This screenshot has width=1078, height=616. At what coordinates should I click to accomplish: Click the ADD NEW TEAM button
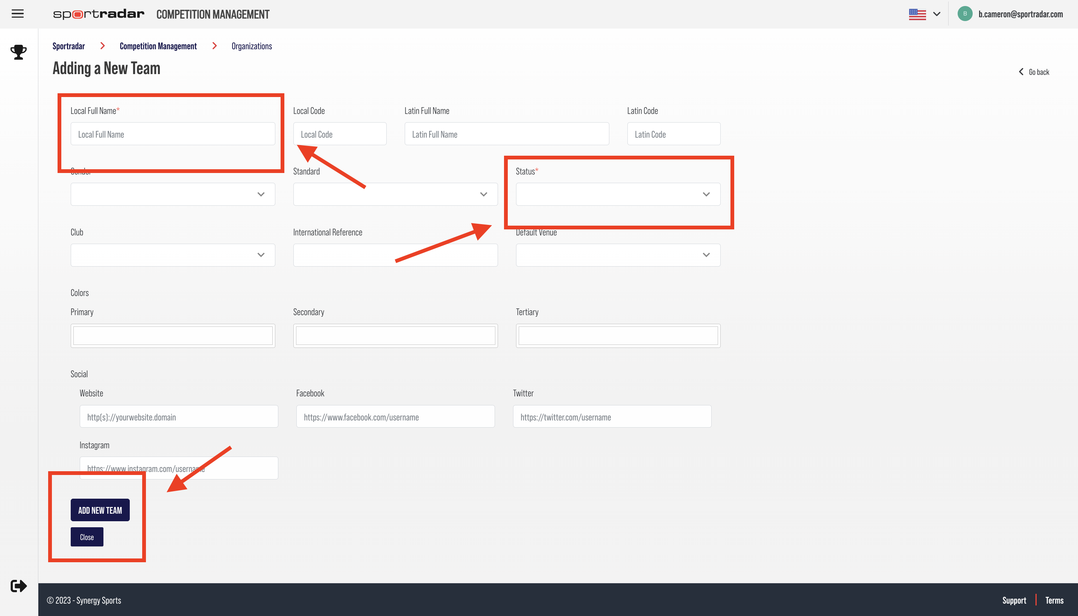pyautogui.click(x=100, y=510)
